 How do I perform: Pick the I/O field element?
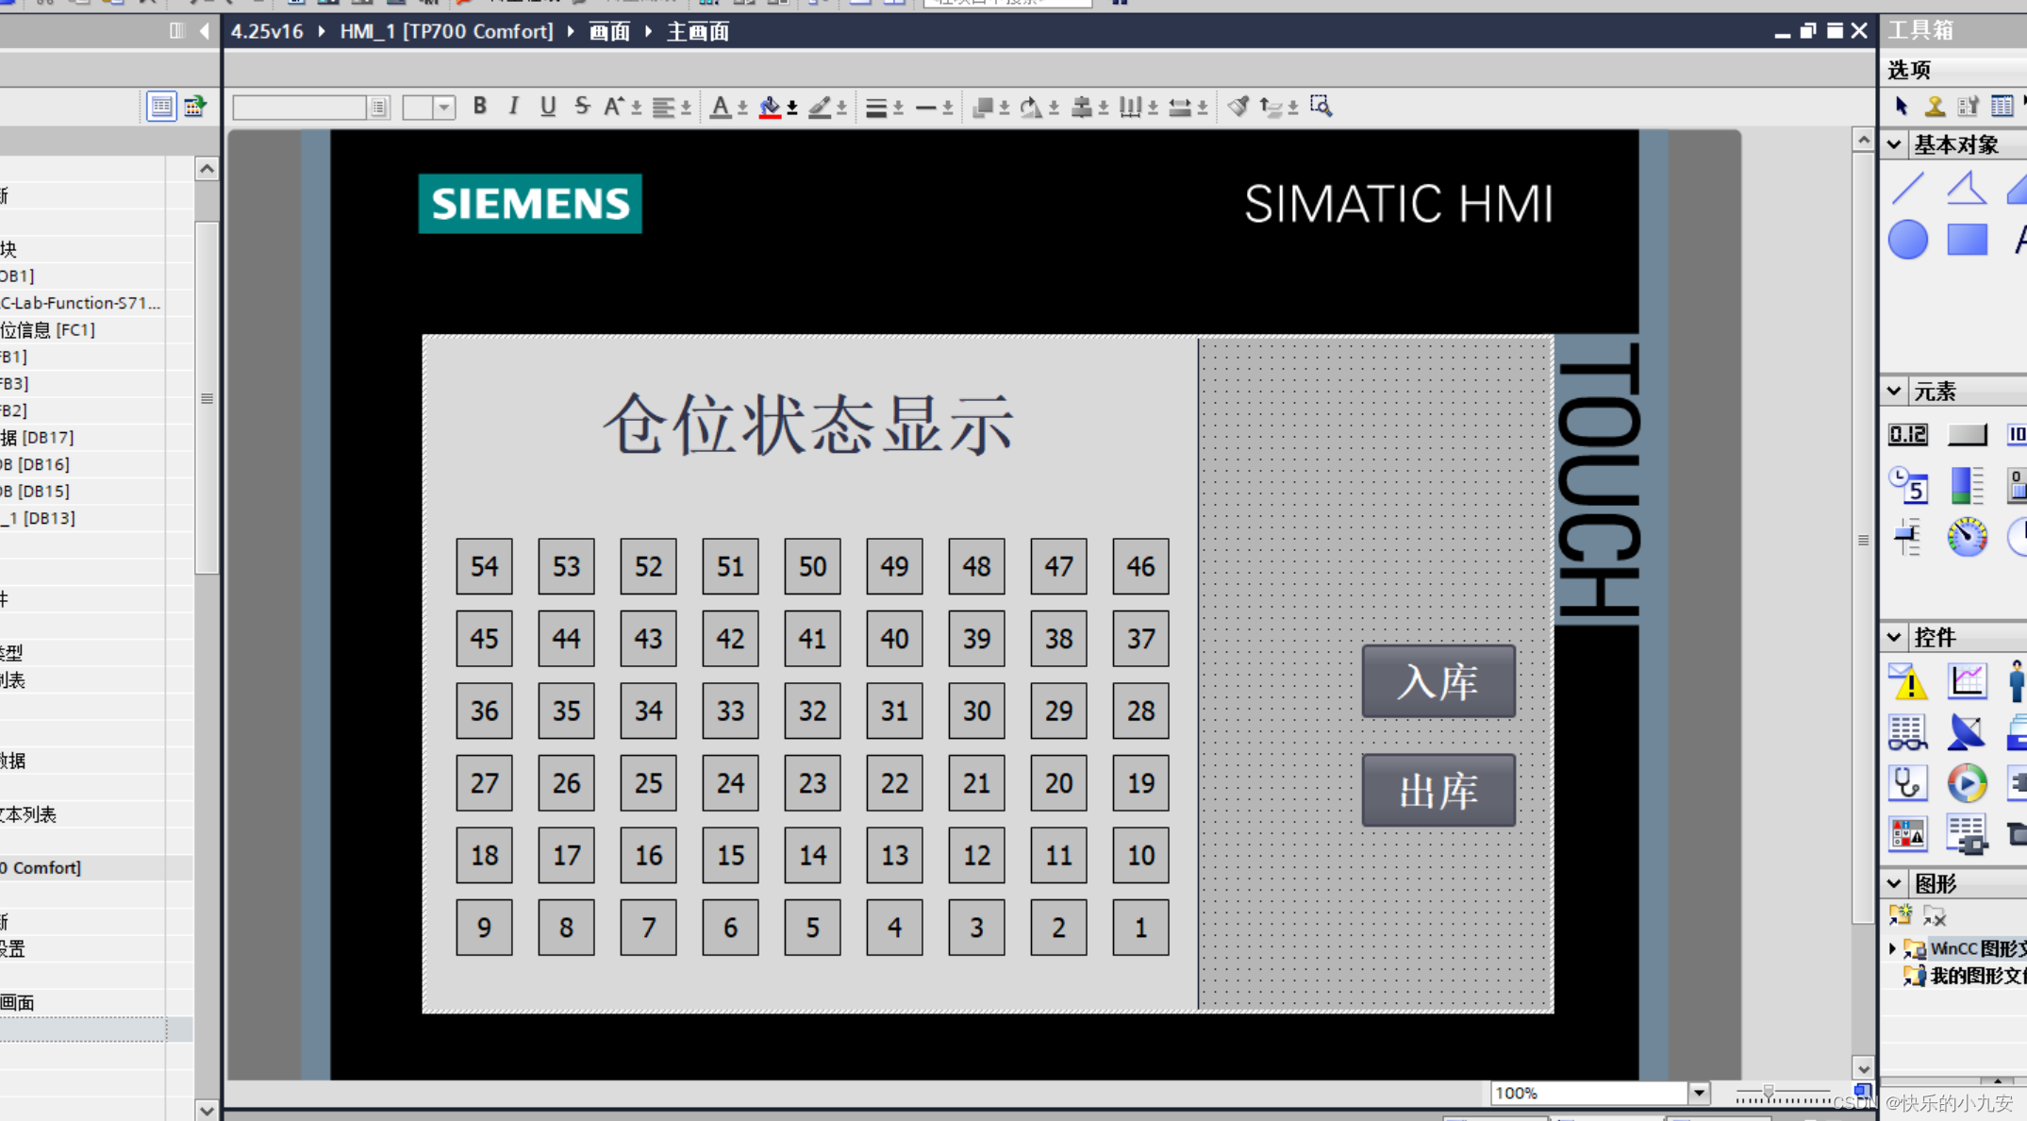[x=1907, y=434]
